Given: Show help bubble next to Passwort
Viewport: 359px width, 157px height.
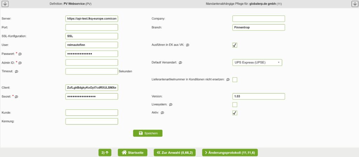Looking at the screenshot, I should coord(20,54).
